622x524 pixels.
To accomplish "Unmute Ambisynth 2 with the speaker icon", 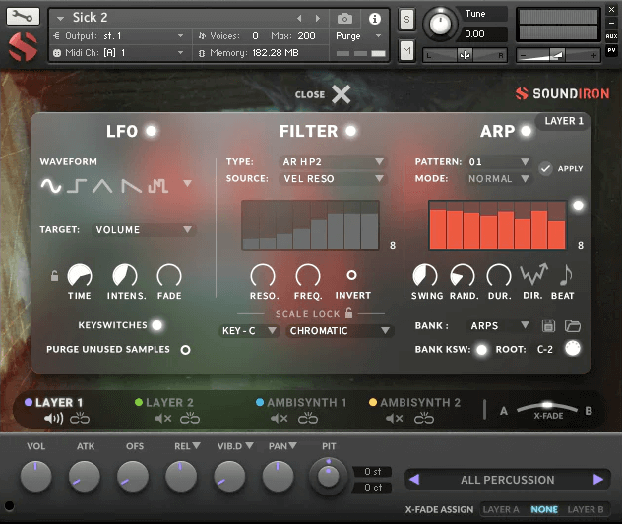I will pyautogui.click(x=395, y=418).
